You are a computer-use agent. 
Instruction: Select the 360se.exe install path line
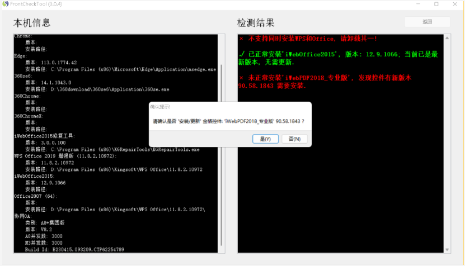coord(97,89)
